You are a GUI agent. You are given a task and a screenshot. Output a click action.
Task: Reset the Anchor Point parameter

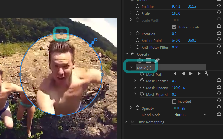pos(219,40)
